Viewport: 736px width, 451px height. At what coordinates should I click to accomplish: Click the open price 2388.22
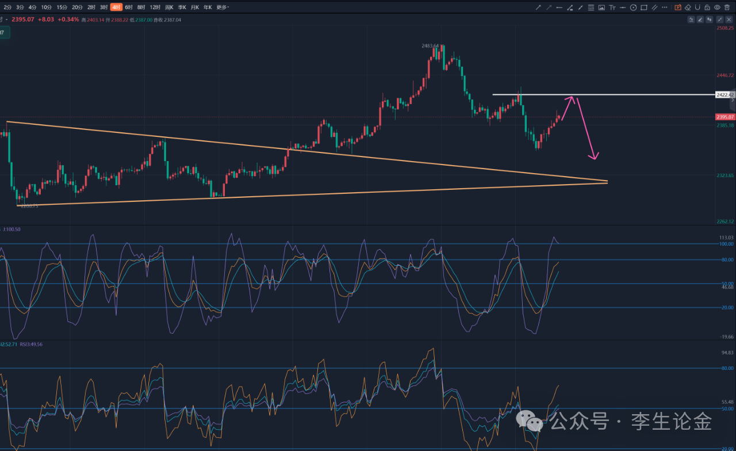120,20
